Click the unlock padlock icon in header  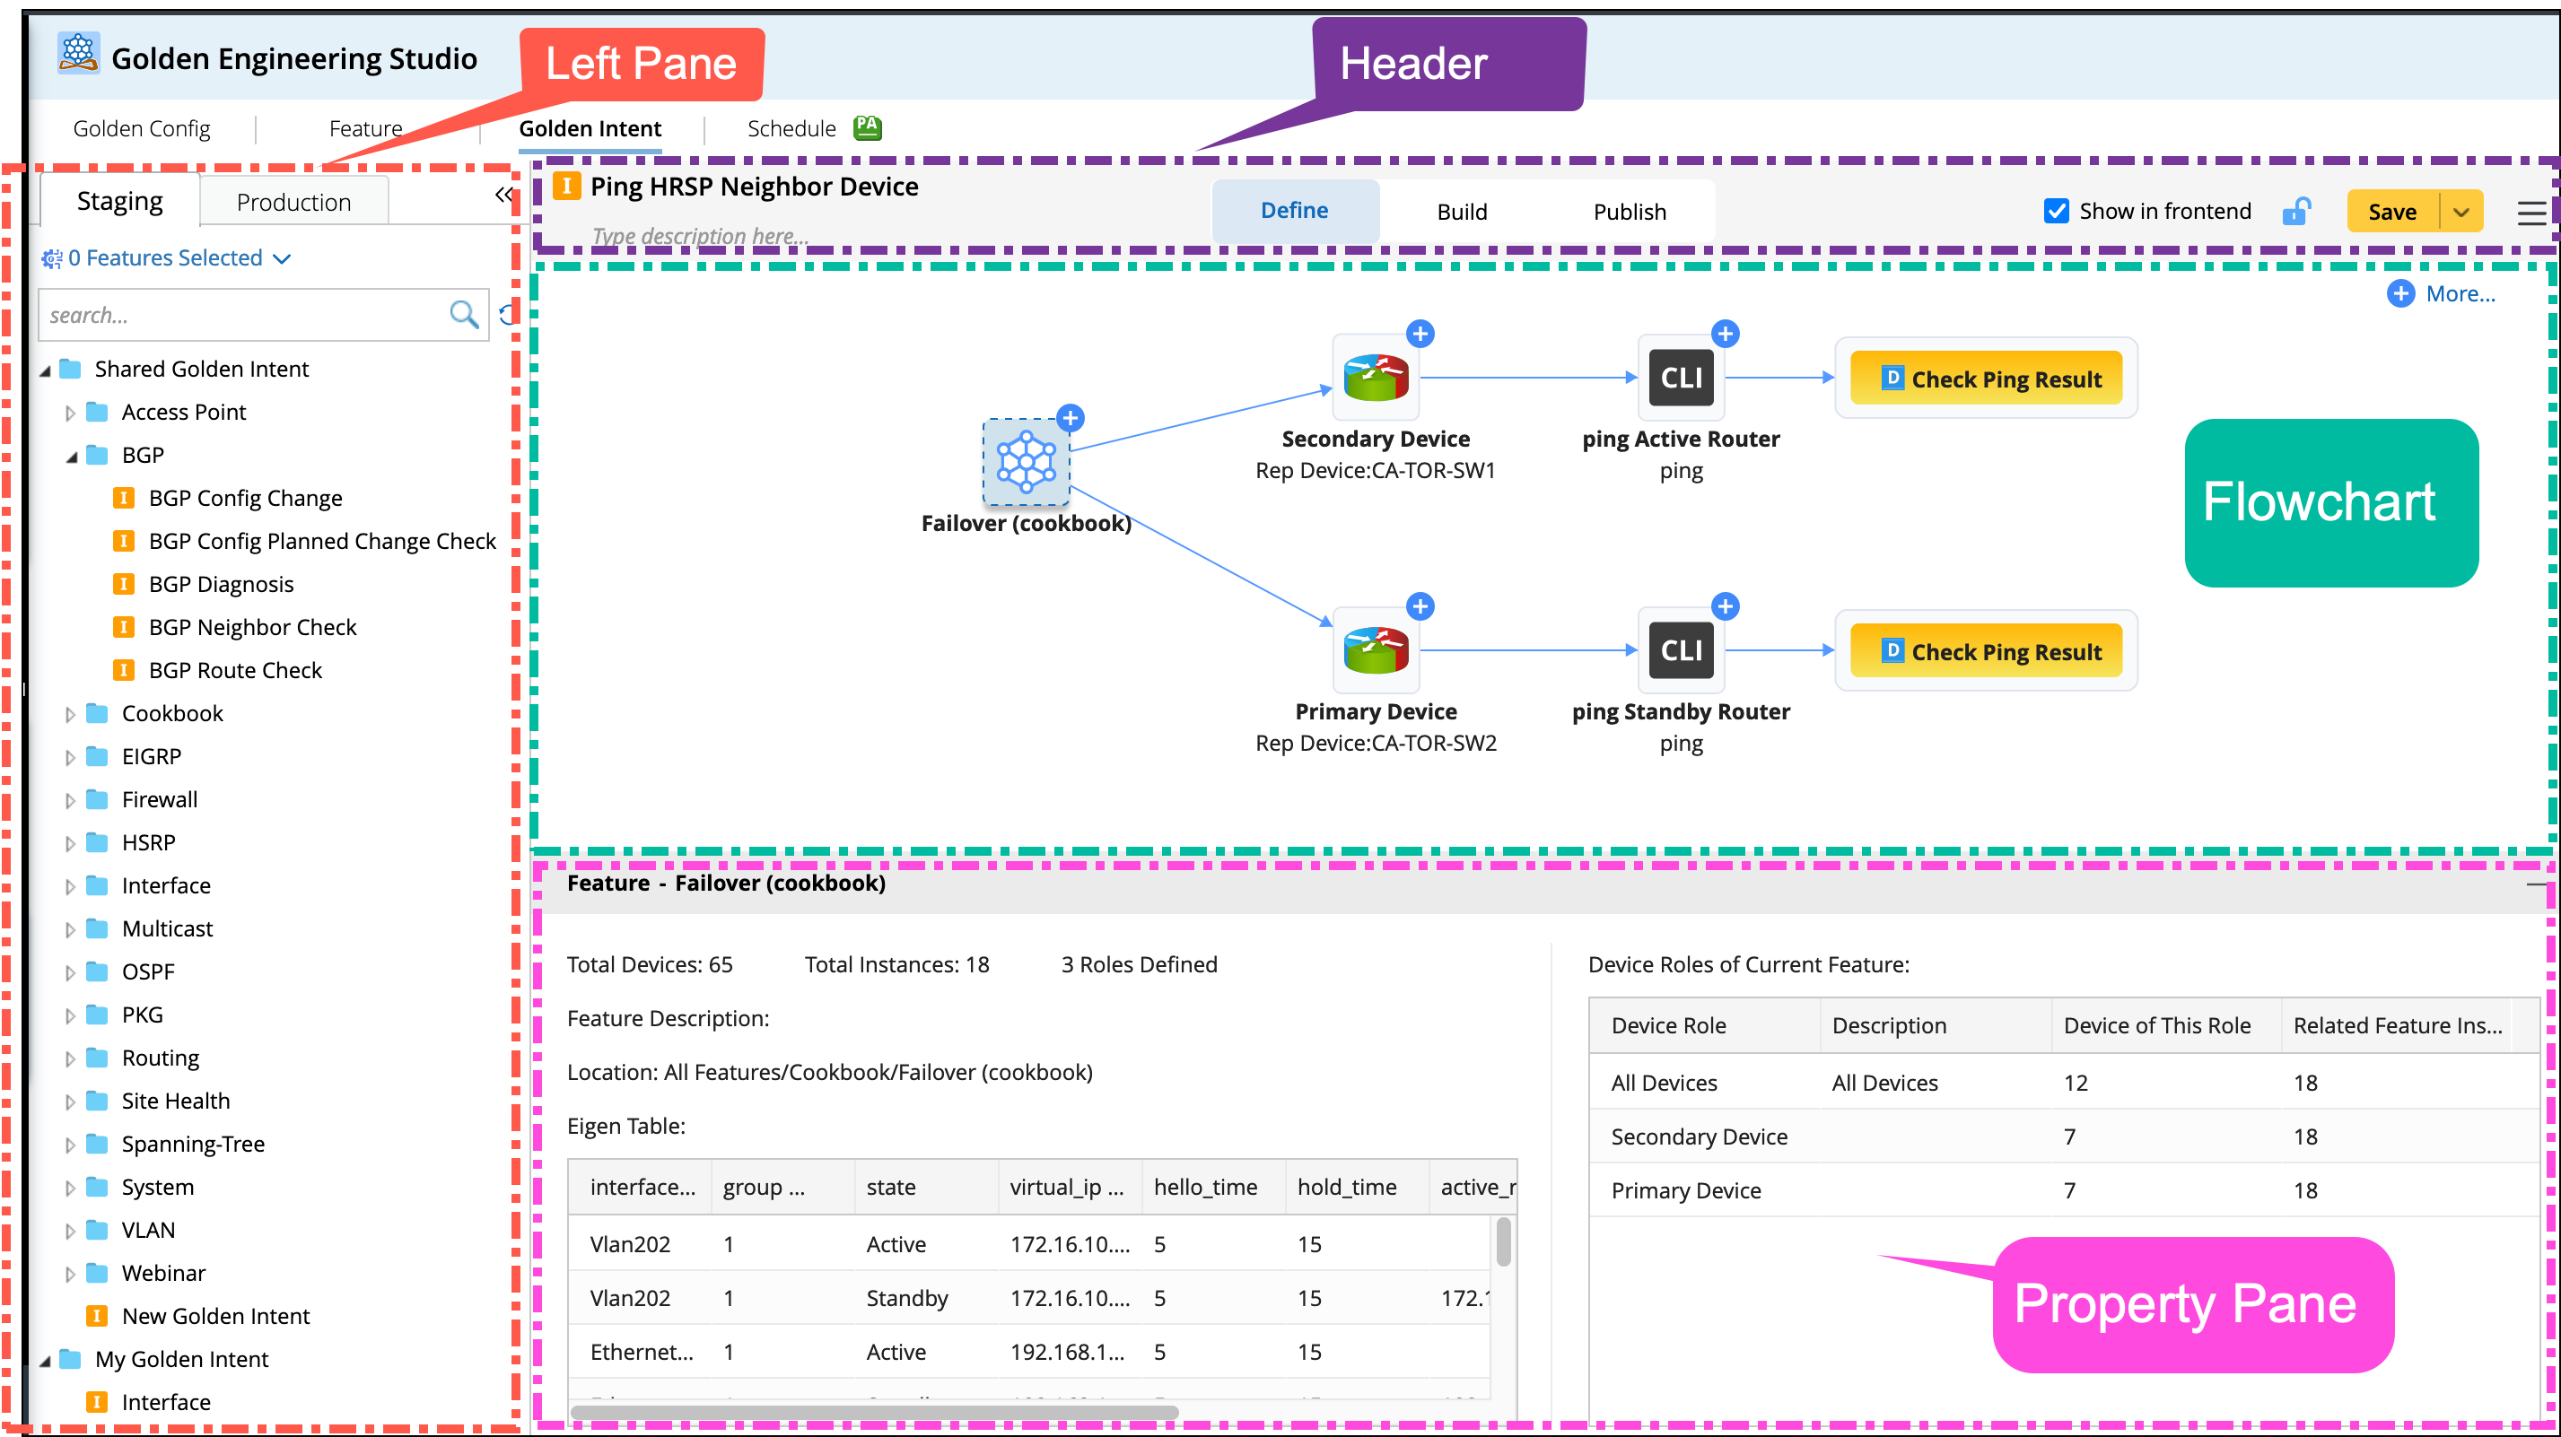pyautogui.click(x=2295, y=211)
